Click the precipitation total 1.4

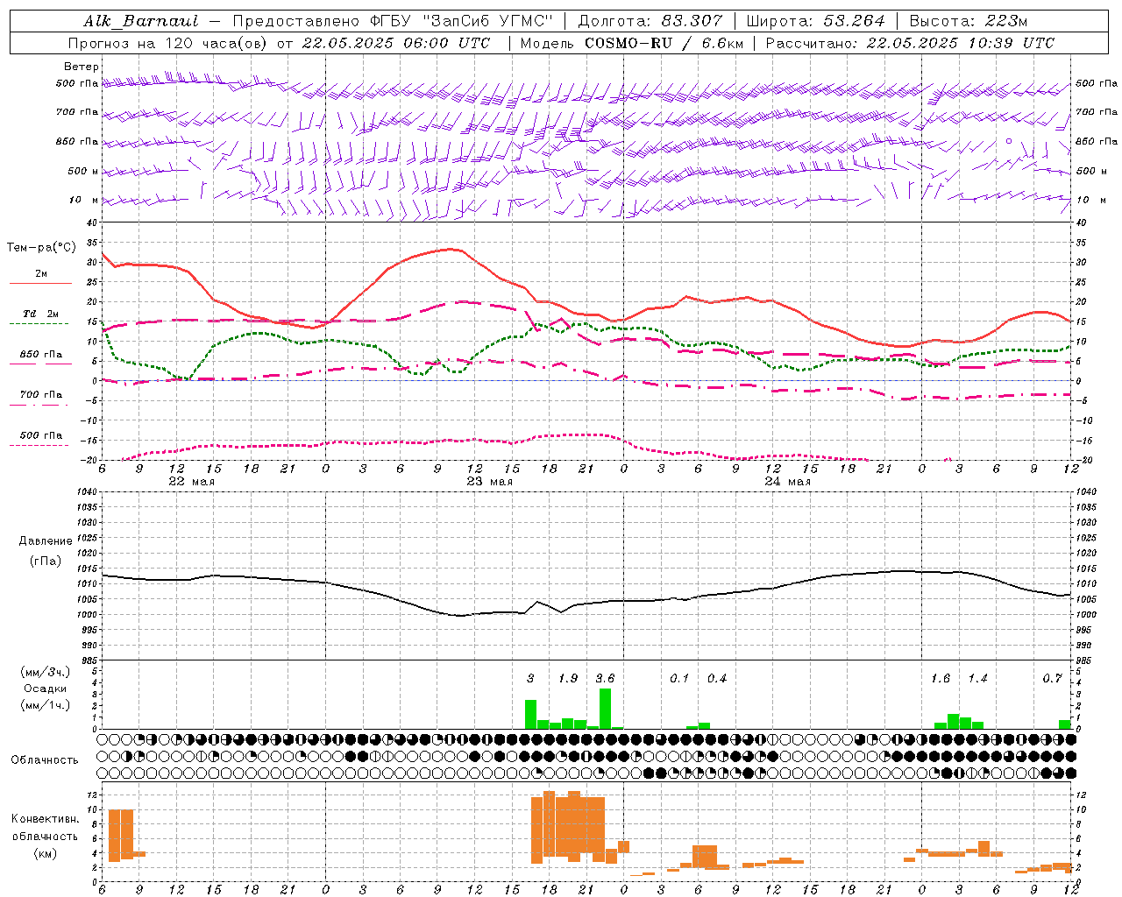pyautogui.click(x=977, y=678)
